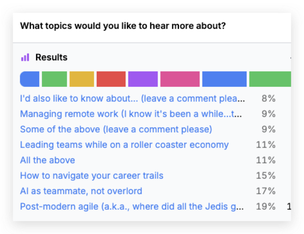Click the "All the above" option

[x=47, y=160]
